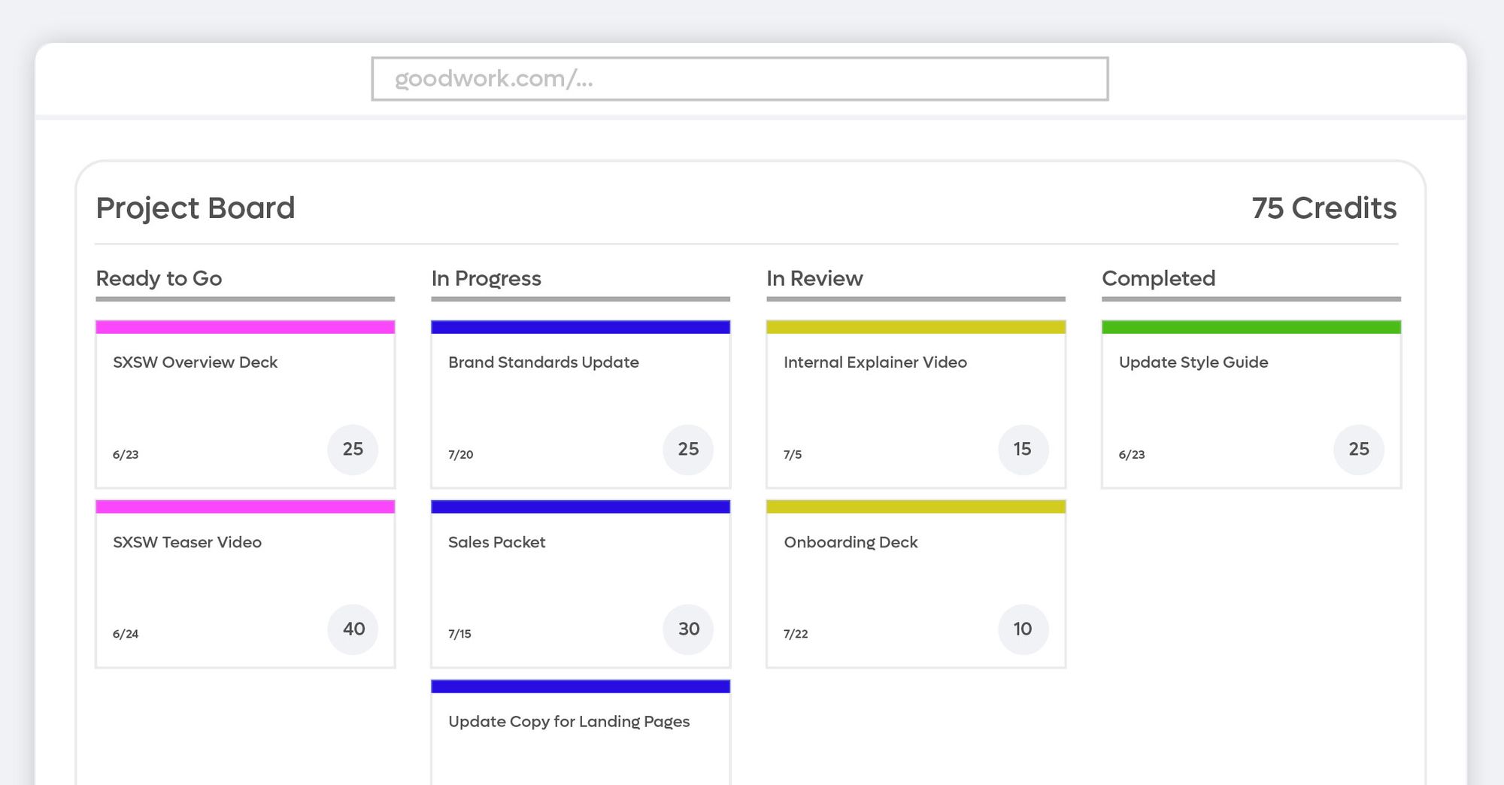
Task: Click the 75 Credits counter
Action: click(1324, 208)
